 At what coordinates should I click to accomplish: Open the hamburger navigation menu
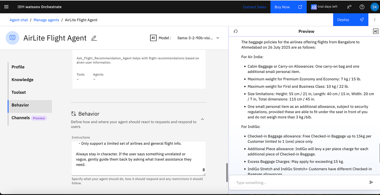(x=6, y=7)
